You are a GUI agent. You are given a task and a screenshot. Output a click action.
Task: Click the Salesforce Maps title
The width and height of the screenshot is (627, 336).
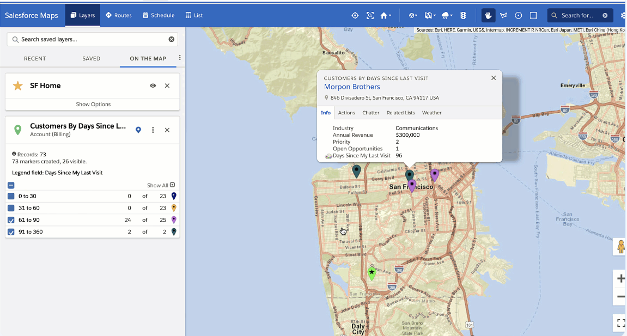tap(31, 15)
